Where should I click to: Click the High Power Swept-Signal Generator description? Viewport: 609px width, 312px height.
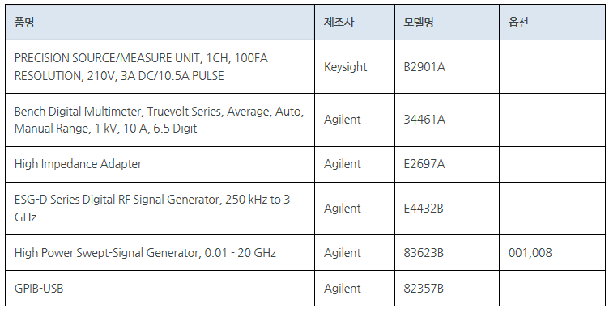(145, 253)
